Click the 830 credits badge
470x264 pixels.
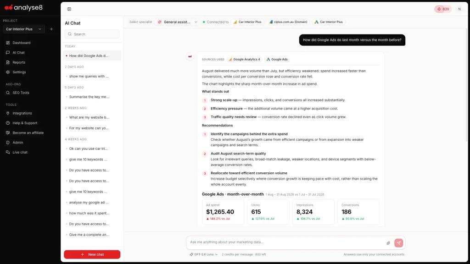[443, 9]
